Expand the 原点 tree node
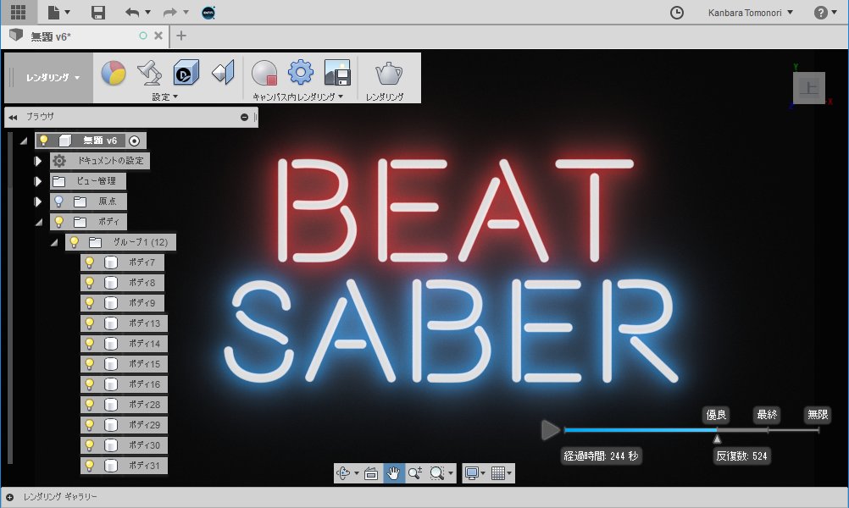 tap(38, 202)
